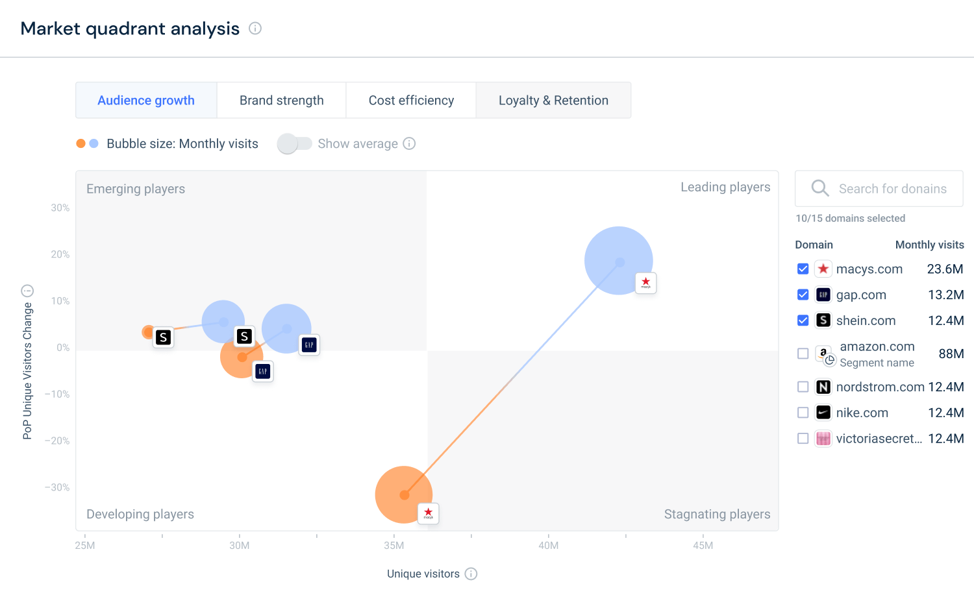This screenshot has height=593, width=974.
Task: Click the '10/15 domains selected' text
Action: point(850,218)
